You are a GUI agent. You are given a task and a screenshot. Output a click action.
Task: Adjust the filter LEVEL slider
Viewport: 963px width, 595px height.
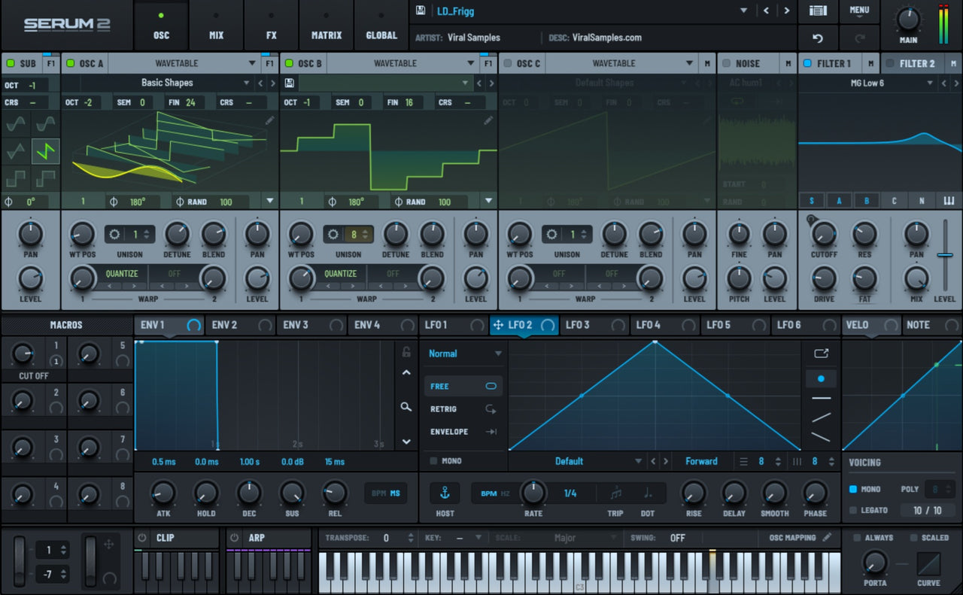945,255
